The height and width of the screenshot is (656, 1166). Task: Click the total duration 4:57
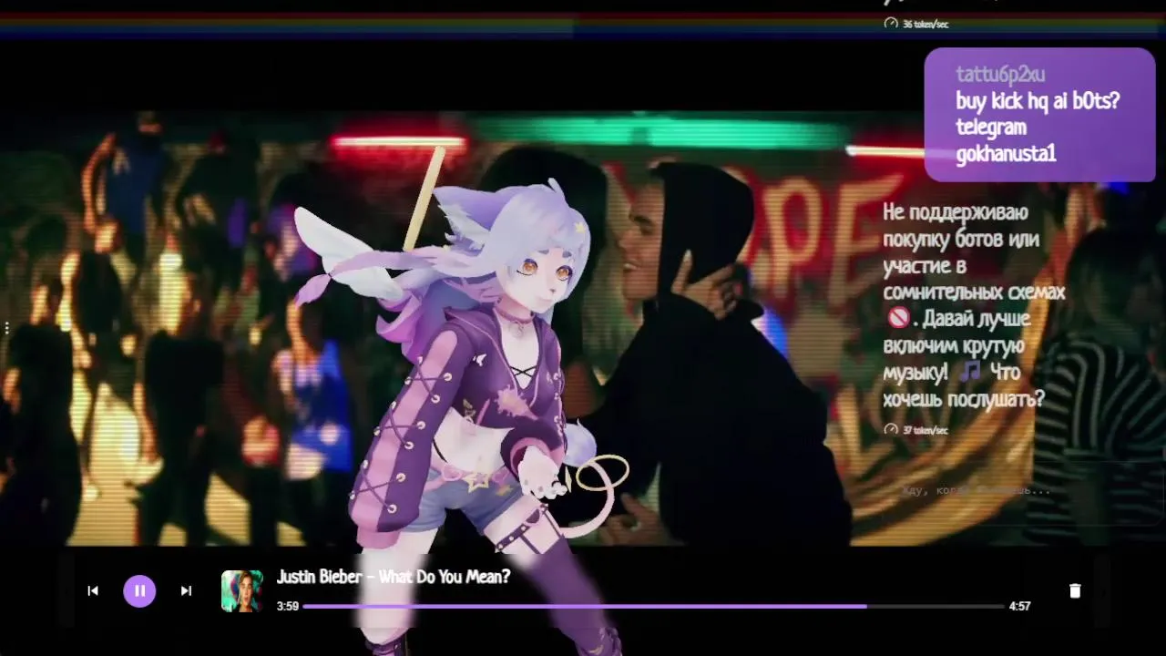click(1019, 606)
